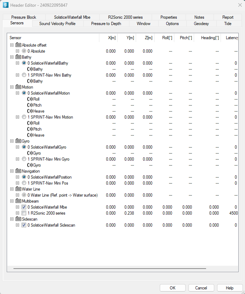
Task: Click the Heading[°] column header
Action: coord(208,38)
